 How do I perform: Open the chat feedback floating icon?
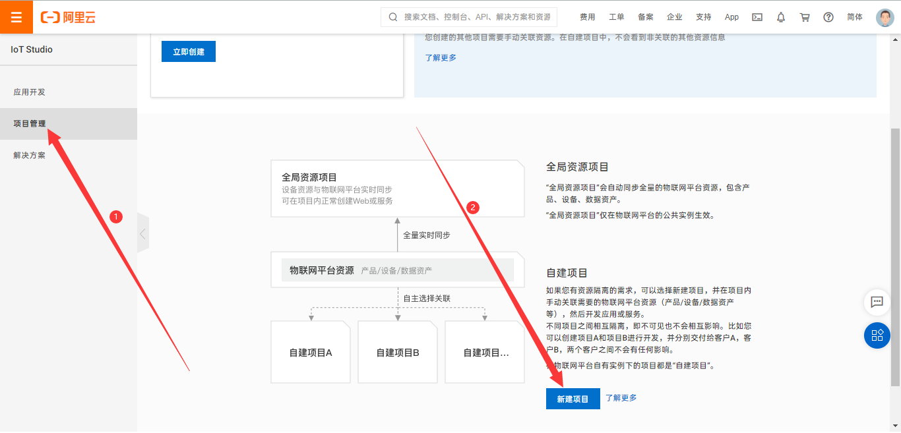pyautogui.click(x=877, y=302)
